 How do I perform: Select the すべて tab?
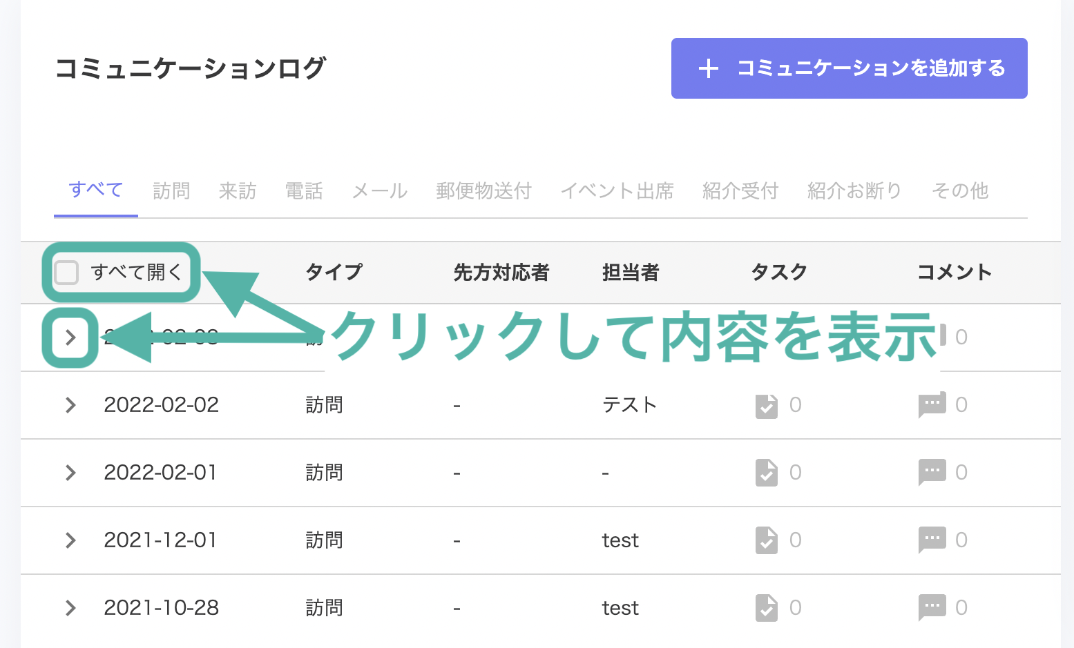[x=96, y=190]
